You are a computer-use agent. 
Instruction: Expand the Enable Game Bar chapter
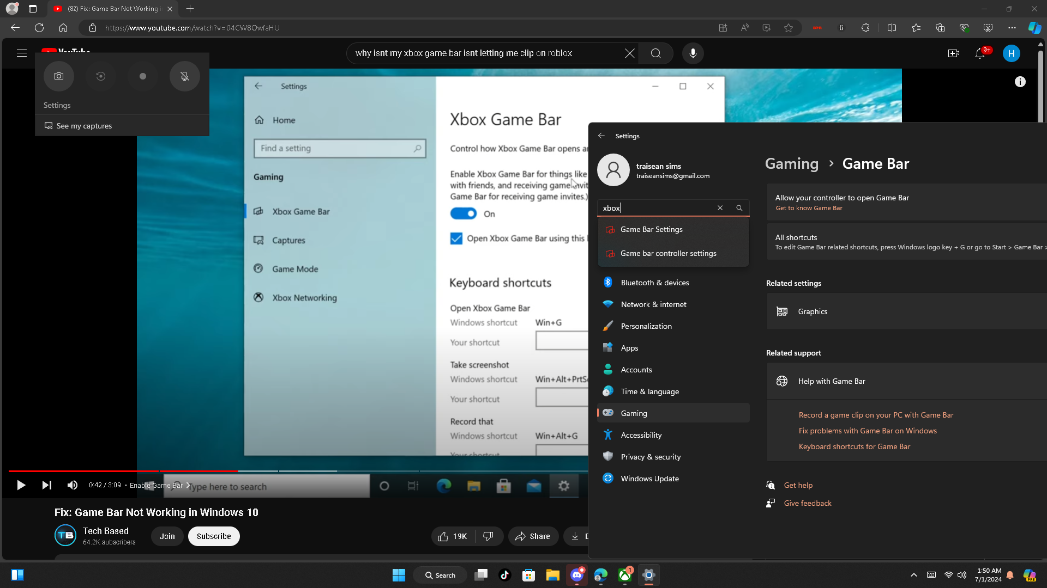160,485
